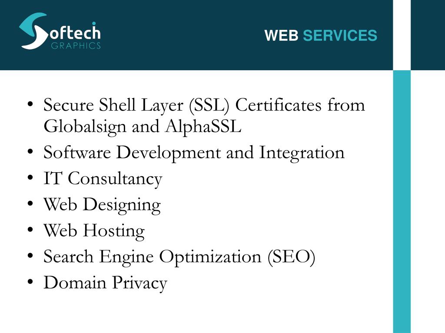The height and width of the screenshot is (333, 445).
Task: Select the Web Designing bullet item
Action: (102, 205)
